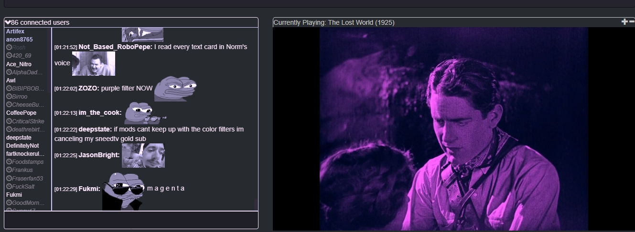Click the clock icon beside FuckSalt
This screenshot has height=232, width=635.
(x=9, y=187)
